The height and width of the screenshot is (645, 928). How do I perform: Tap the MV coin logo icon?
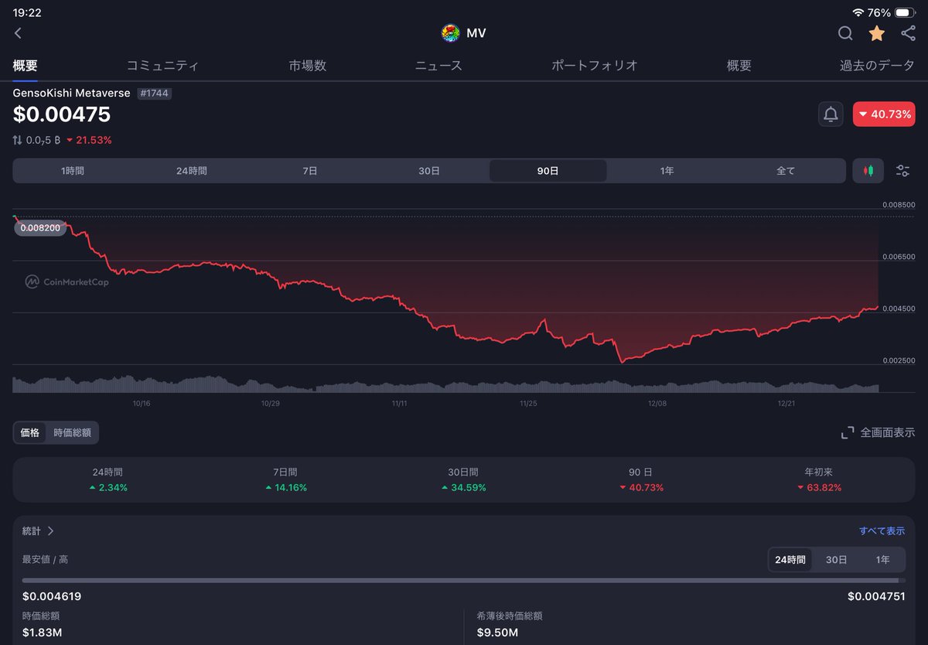450,33
